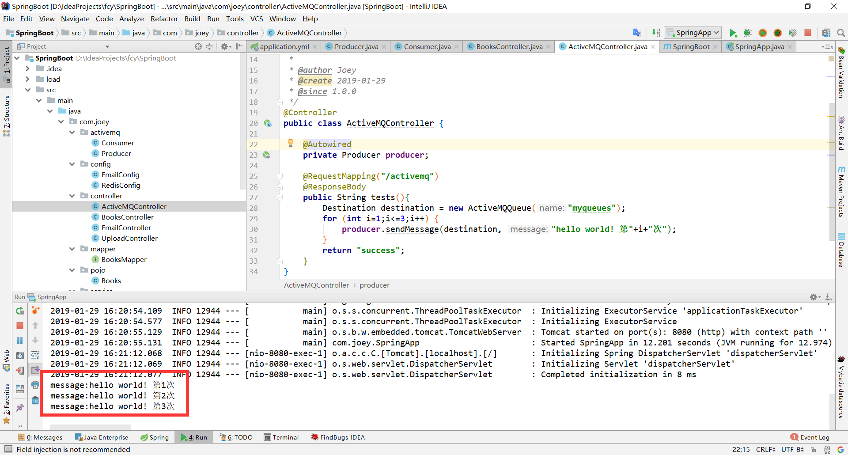
Task: Toggle the Ant Build side panel
Action: [841, 133]
